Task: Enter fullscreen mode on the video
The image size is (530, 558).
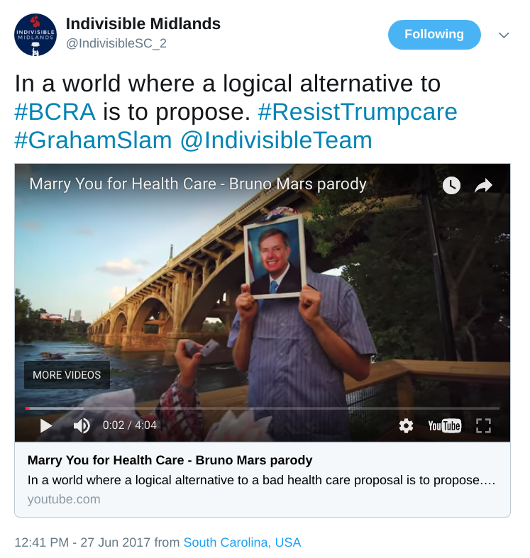Action: pos(483,425)
